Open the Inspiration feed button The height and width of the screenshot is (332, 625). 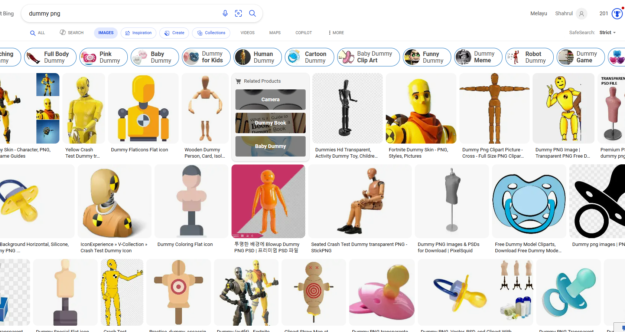click(x=138, y=33)
